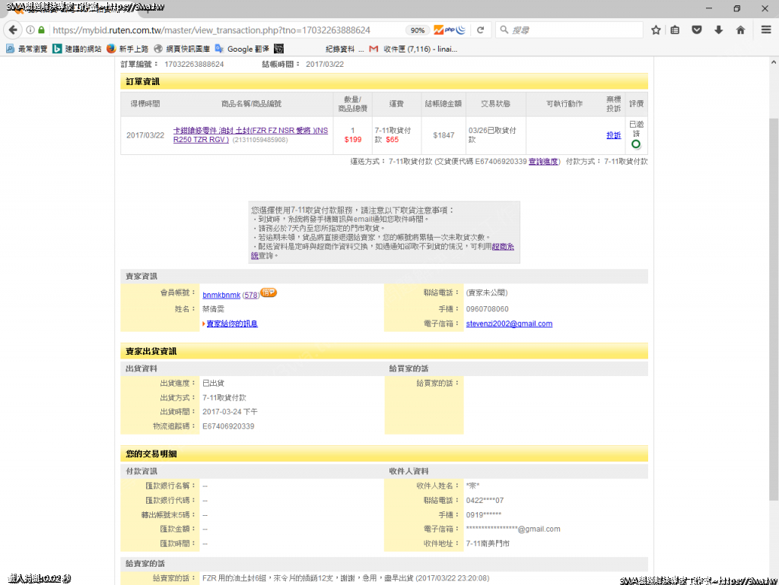779x585 pixels.
Task: Click the 查詢進度 shipping progress link
Action: pyautogui.click(x=543, y=162)
